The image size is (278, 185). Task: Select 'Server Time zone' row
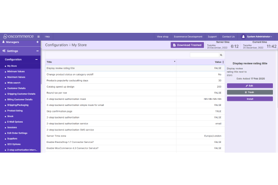(x=135, y=136)
